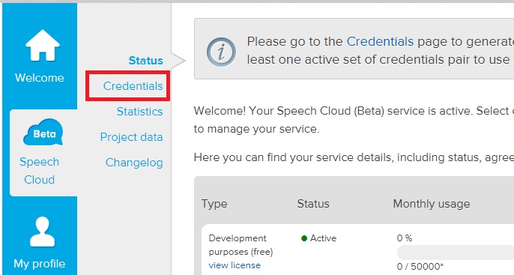The width and height of the screenshot is (514, 275).
Task: Open the Credentials sidebar item
Action: pos(133,86)
